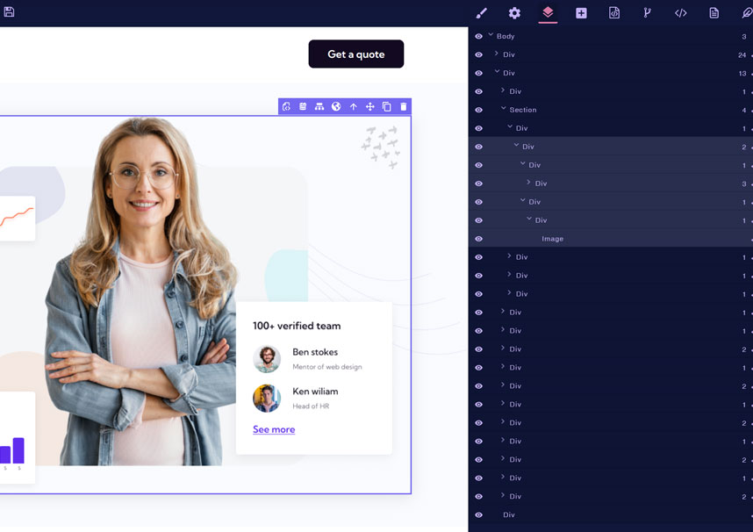The height and width of the screenshot is (532, 753).
Task: Select parent with the up arrow icon
Action: pyautogui.click(x=354, y=106)
